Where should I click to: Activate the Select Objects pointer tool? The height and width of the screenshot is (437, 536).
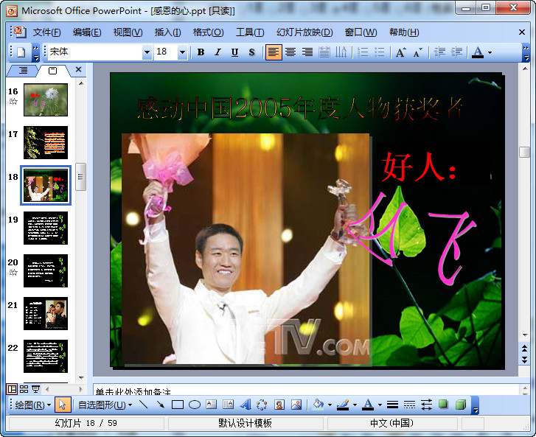[62, 405]
